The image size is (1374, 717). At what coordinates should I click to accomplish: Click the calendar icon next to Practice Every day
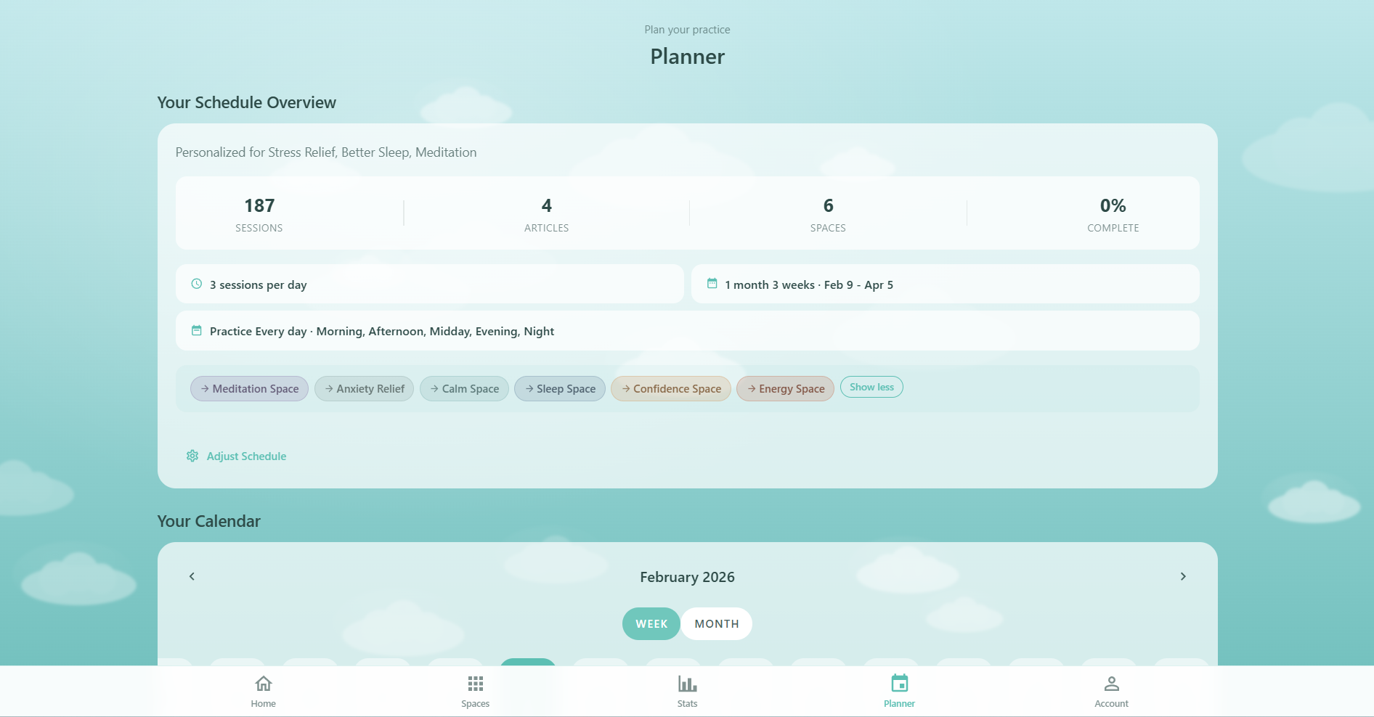[x=195, y=330]
